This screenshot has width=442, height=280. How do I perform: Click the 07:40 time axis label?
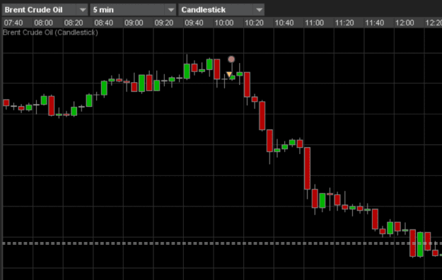(x=13, y=23)
